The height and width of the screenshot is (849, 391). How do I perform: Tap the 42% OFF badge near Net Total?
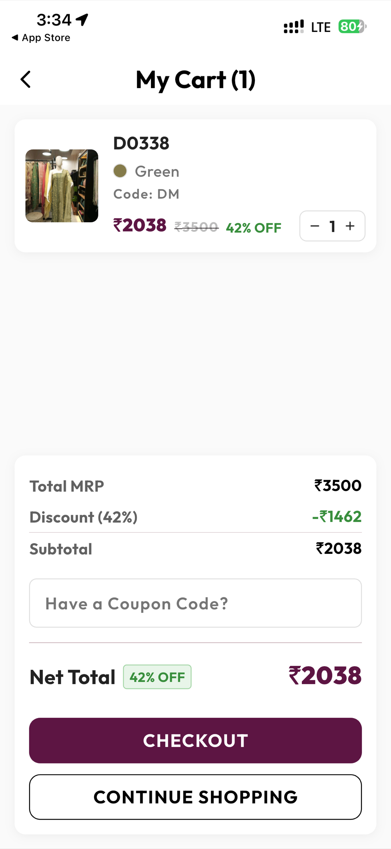157,677
